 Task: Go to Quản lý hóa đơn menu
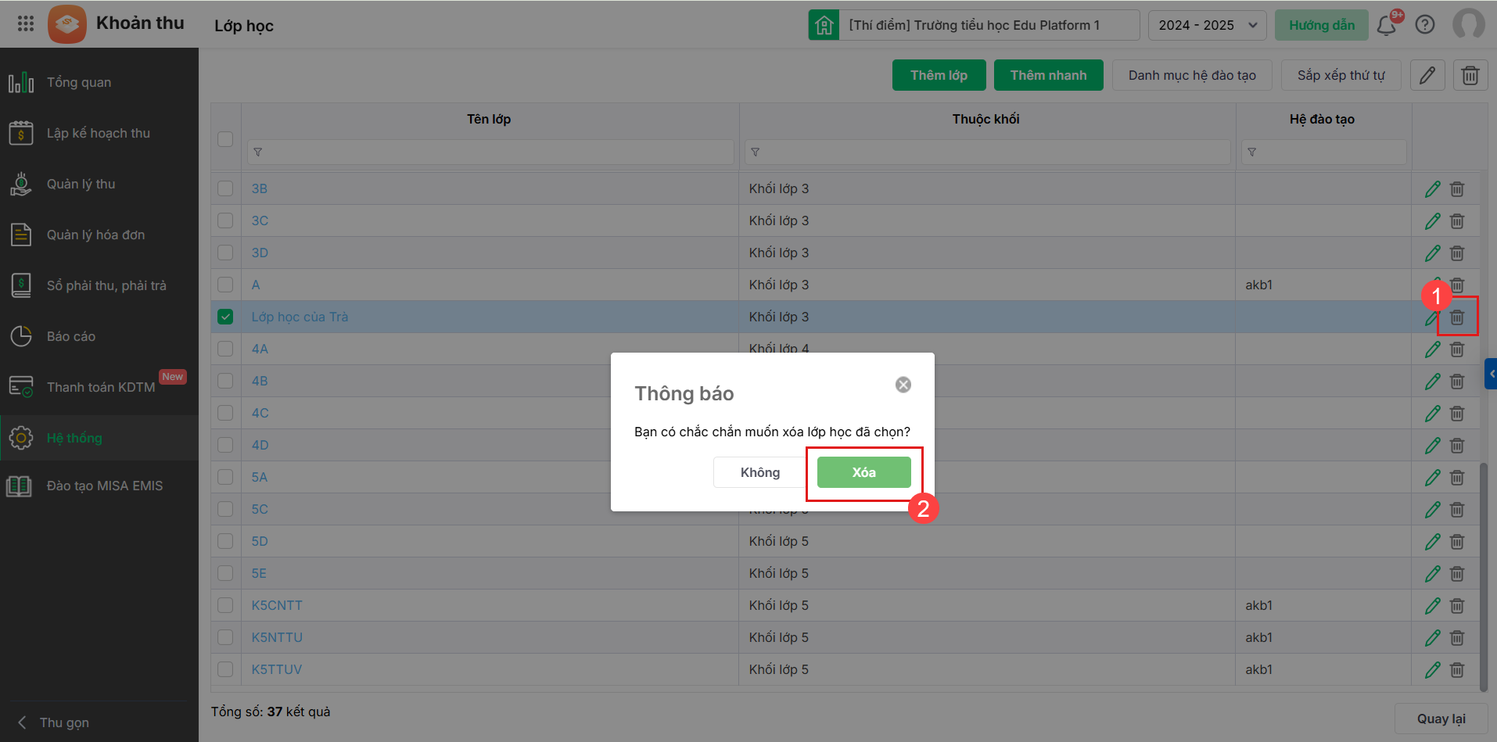click(x=95, y=235)
